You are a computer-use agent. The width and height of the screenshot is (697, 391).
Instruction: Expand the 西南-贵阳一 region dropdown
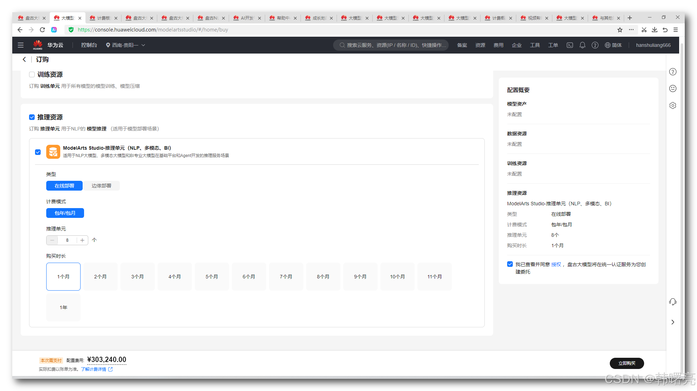pyautogui.click(x=126, y=45)
